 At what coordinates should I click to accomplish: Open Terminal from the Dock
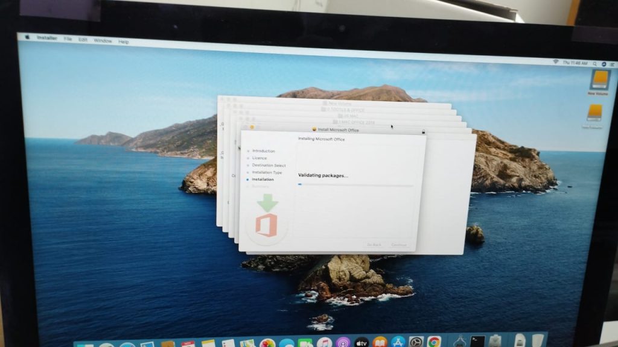(x=477, y=342)
